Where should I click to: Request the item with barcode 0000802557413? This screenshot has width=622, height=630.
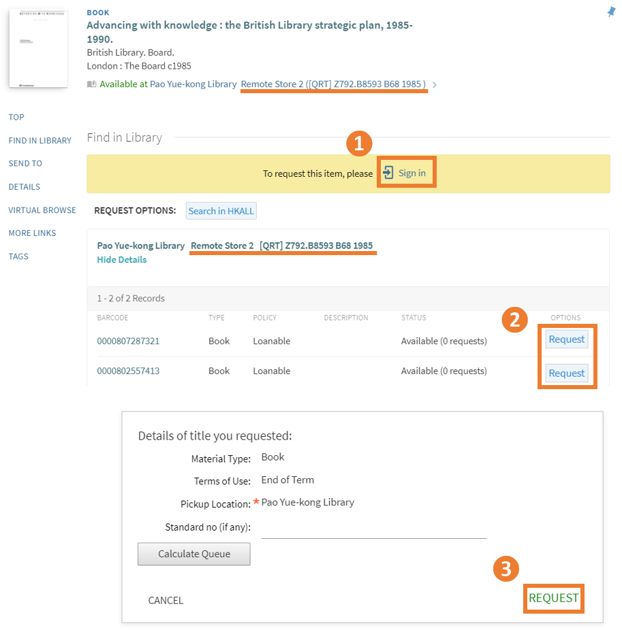pos(566,372)
